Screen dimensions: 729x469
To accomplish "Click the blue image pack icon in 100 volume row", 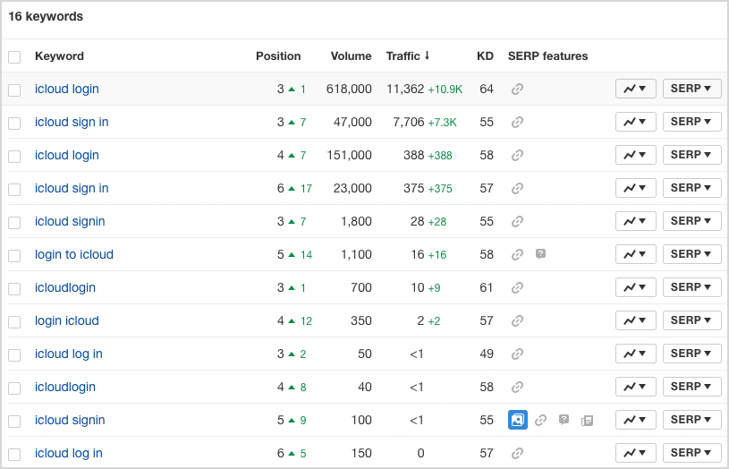I will point(518,420).
